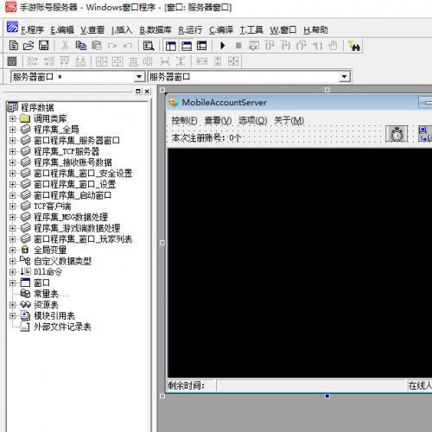The image size is (432, 432).
Task: Open the E.编辑 menu
Action: click(x=62, y=30)
